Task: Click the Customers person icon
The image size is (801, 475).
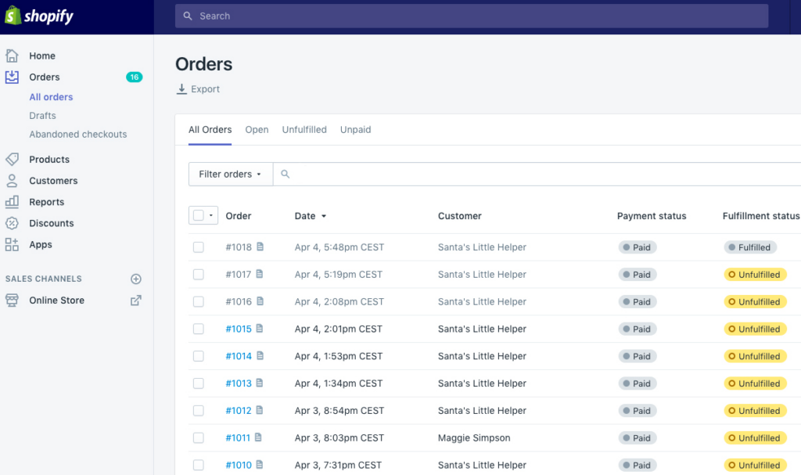Action: 12,181
